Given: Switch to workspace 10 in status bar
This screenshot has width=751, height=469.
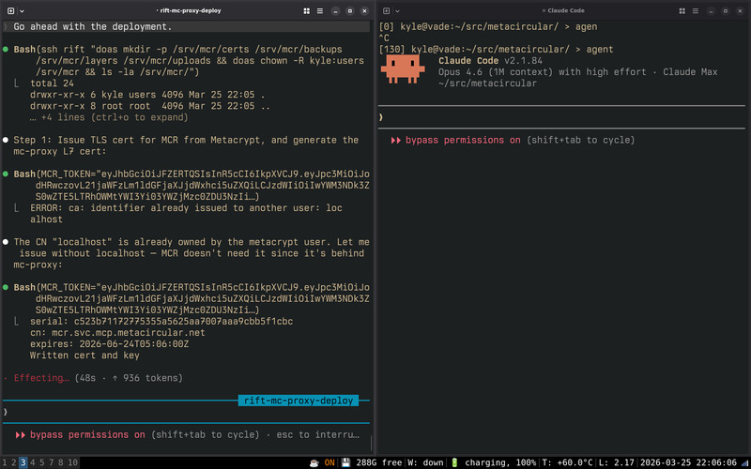Looking at the screenshot, I should click(x=72, y=462).
